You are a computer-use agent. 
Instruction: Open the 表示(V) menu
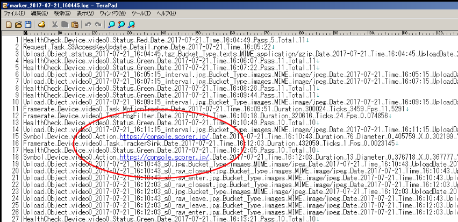point(85,13)
